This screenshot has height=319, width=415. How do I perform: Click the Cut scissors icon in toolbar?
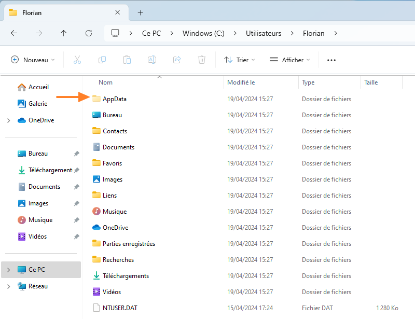tap(77, 60)
